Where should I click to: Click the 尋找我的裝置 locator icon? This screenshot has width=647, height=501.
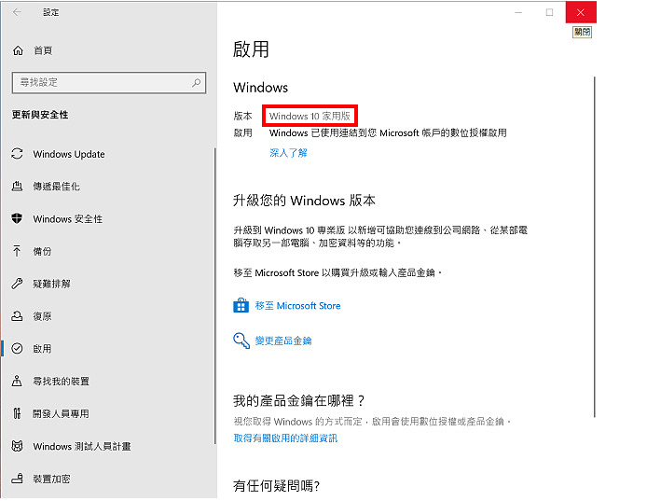(x=17, y=381)
